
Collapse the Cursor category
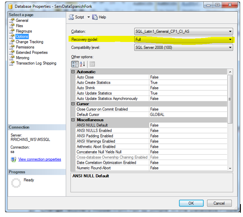[x=73, y=104]
